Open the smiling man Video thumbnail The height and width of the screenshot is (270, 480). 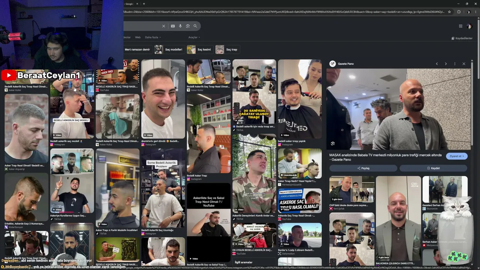(163, 99)
